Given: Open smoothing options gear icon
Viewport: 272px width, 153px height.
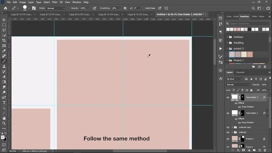Looking at the screenshot, I should (x=125, y=8).
